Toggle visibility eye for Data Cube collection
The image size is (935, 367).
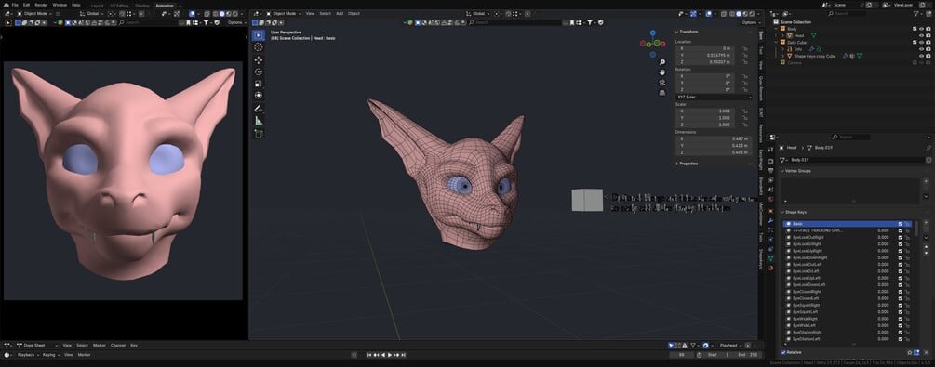click(x=921, y=43)
